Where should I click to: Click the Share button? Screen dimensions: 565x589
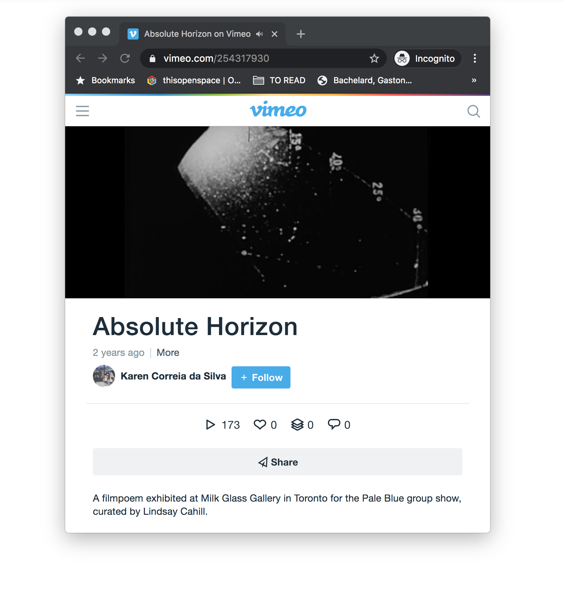pyautogui.click(x=278, y=462)
